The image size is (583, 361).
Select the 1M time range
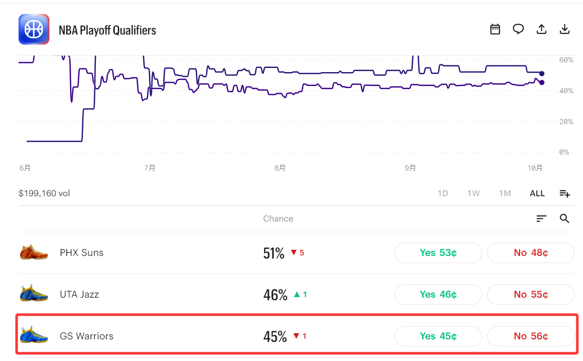[x=505, y=193]
